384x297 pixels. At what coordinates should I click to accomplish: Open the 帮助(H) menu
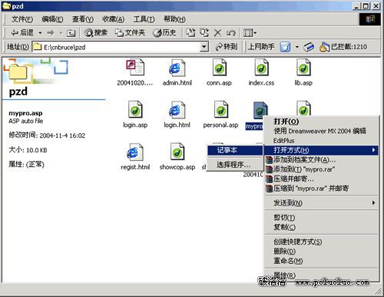pos(174,19)
